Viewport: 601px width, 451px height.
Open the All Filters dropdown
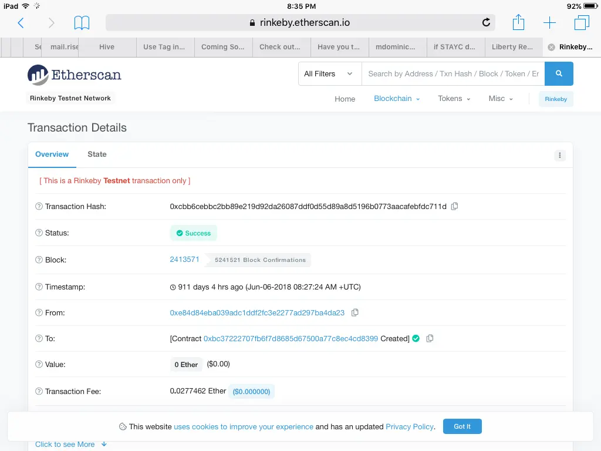(330, 73)
